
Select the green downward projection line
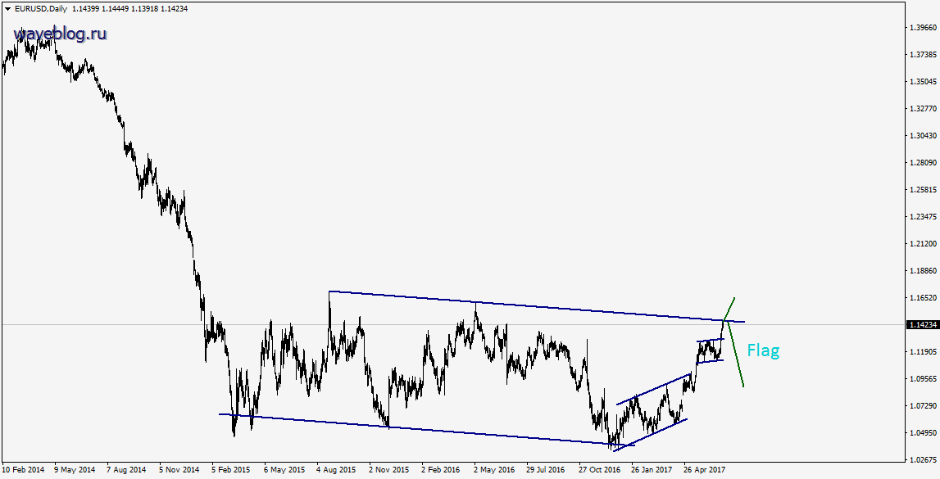pos(734,353)
